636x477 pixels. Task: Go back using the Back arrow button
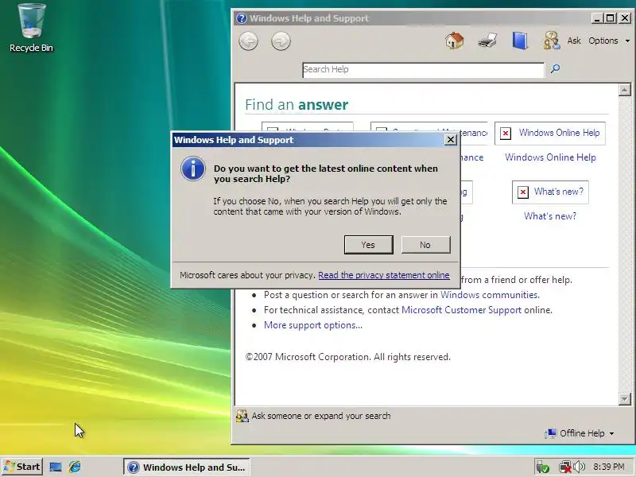click(249, 41)
